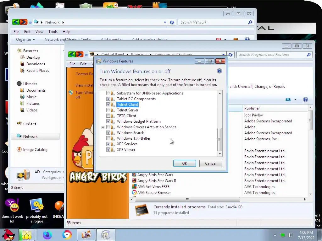Click the back arrow in Network window
Viewport: 322px width, 241px height.
pyautogui.click(x=16, y=22)
